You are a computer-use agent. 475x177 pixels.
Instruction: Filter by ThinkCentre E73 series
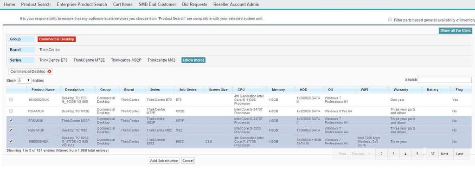coord(53,60)
